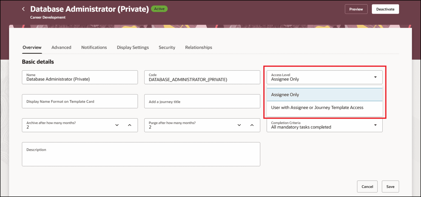Click the increment arrow on Purge months
The height and width of the screenshot is (197, 421).
(252, 125)
